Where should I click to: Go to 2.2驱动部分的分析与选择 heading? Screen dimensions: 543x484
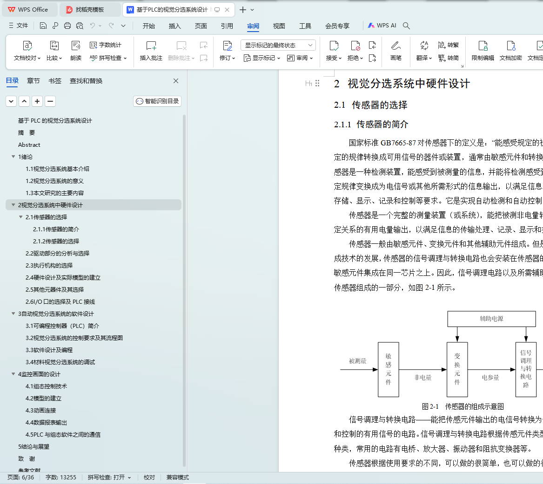58,254
